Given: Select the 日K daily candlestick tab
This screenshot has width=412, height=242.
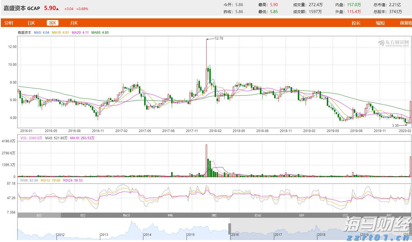Looking at the screenshot, I should click(31, 23).
